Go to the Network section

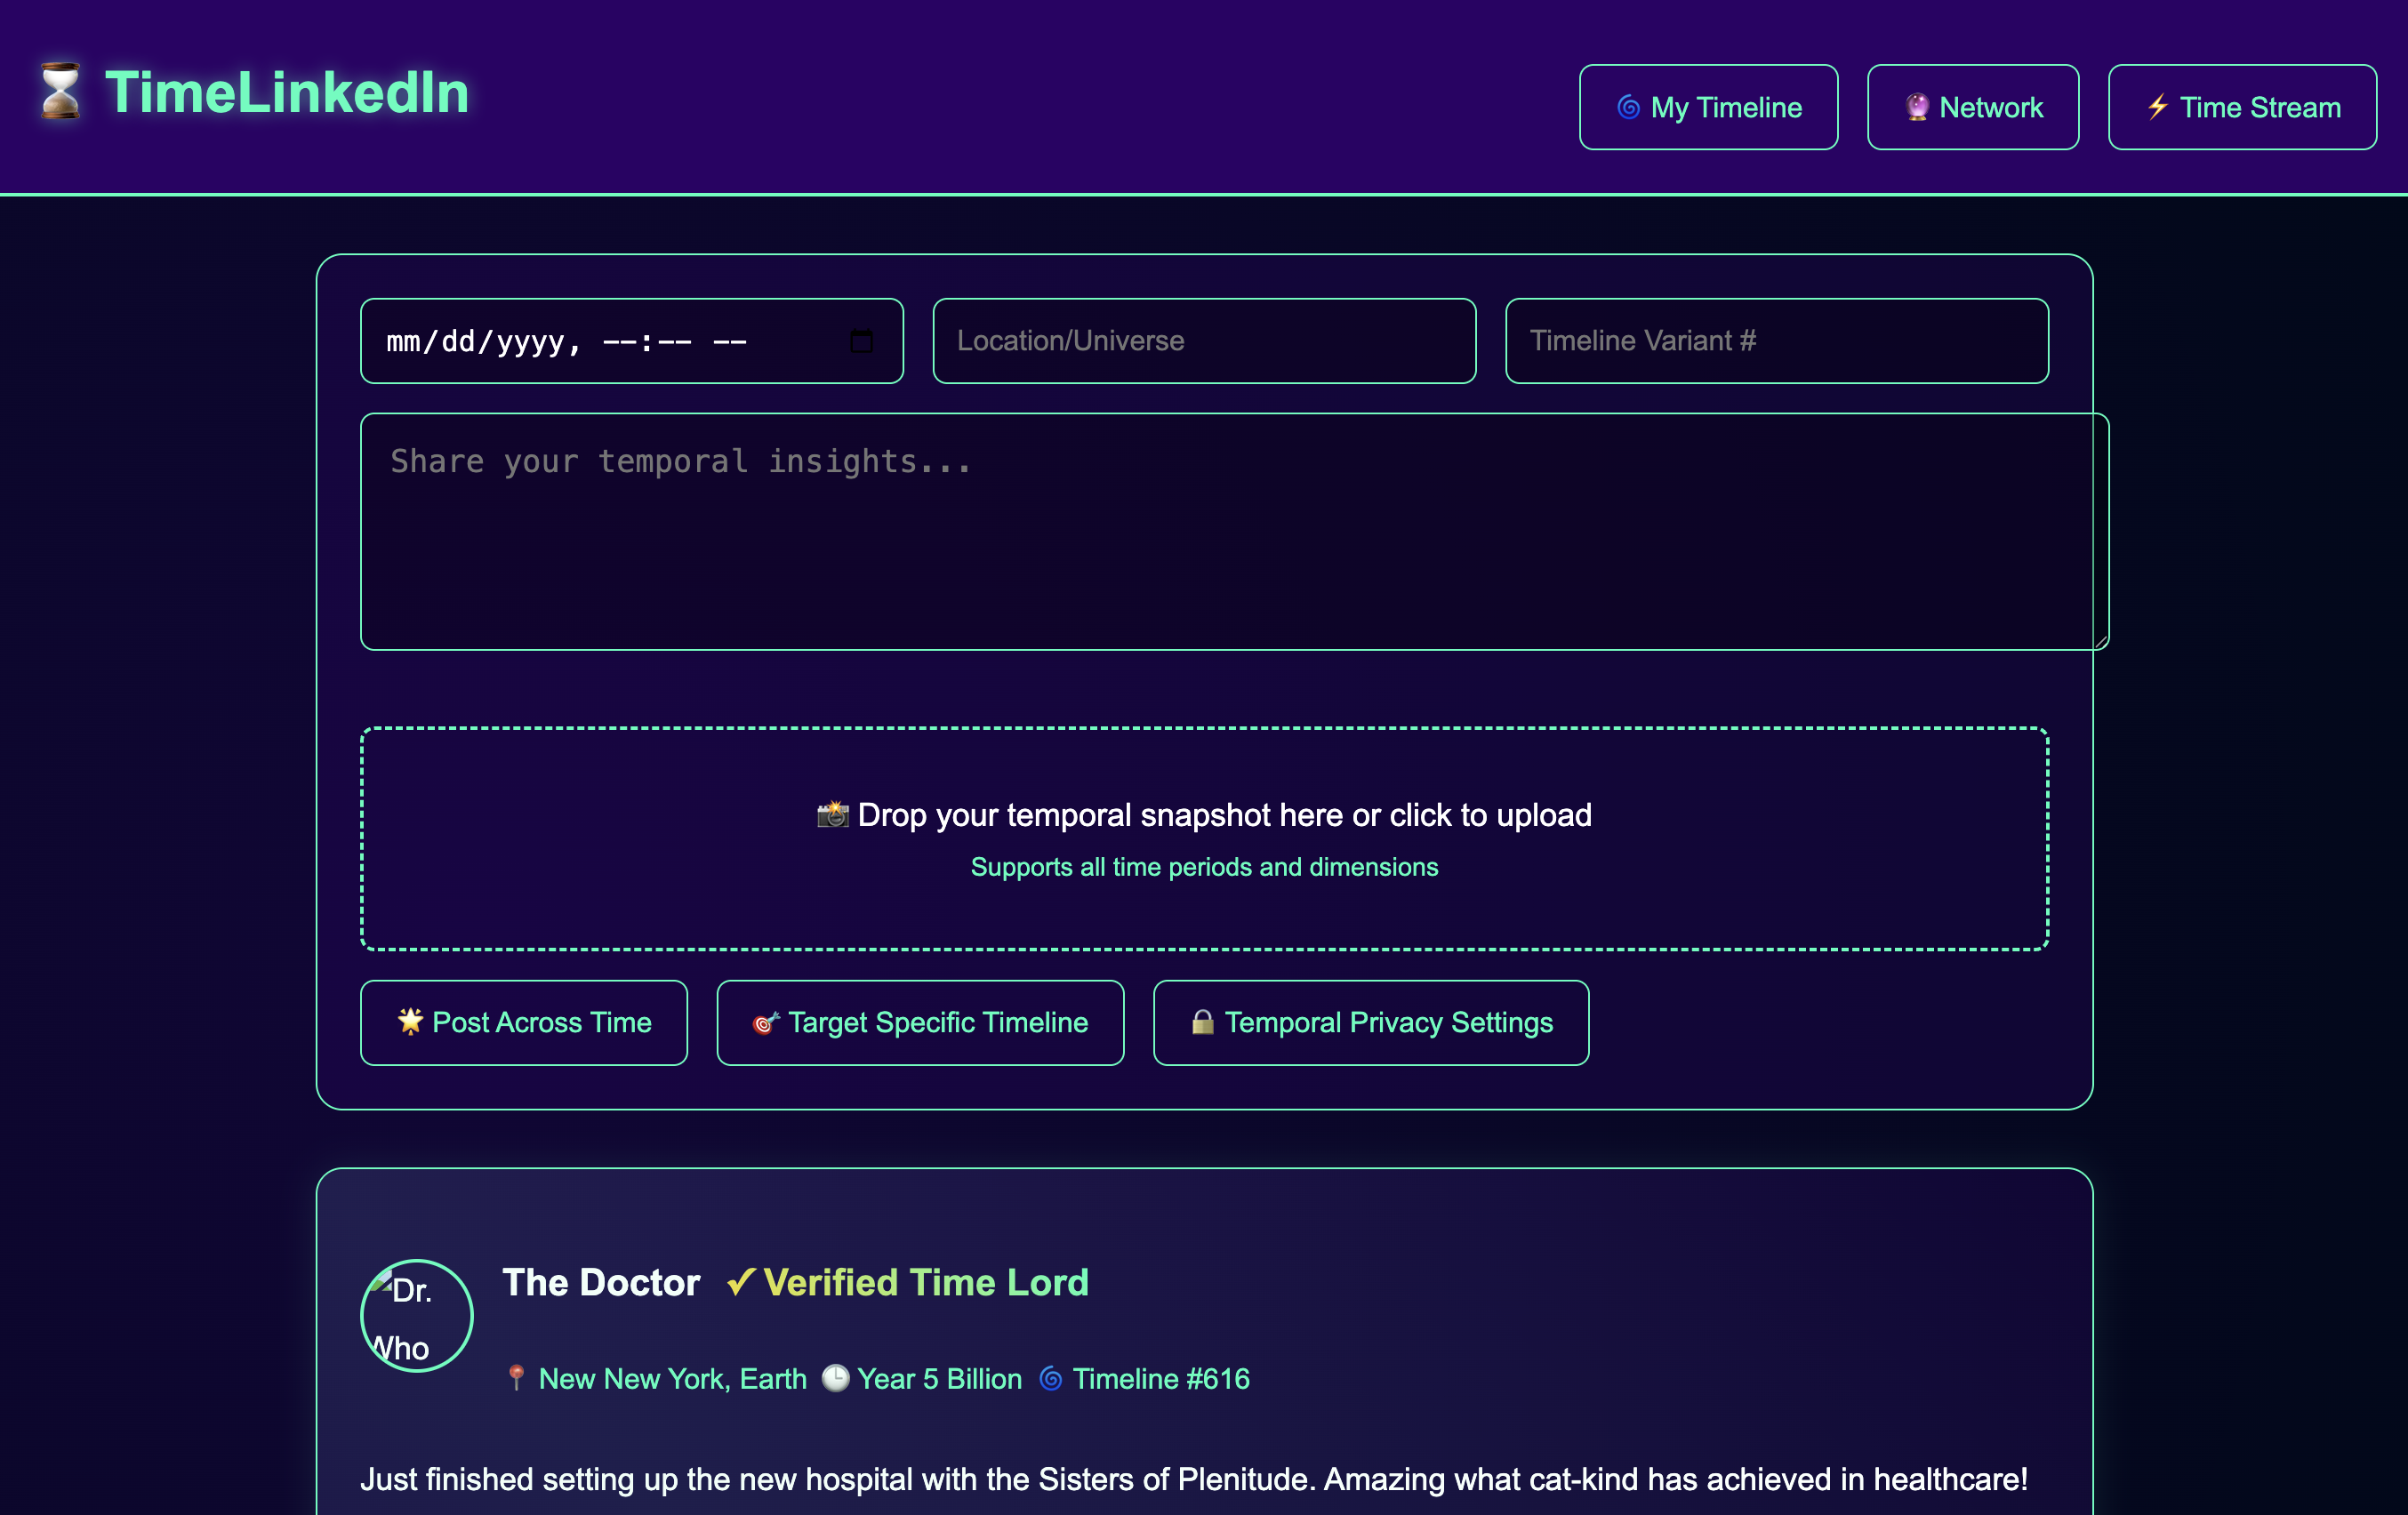pyautogui.click(x=1972, y=107)
